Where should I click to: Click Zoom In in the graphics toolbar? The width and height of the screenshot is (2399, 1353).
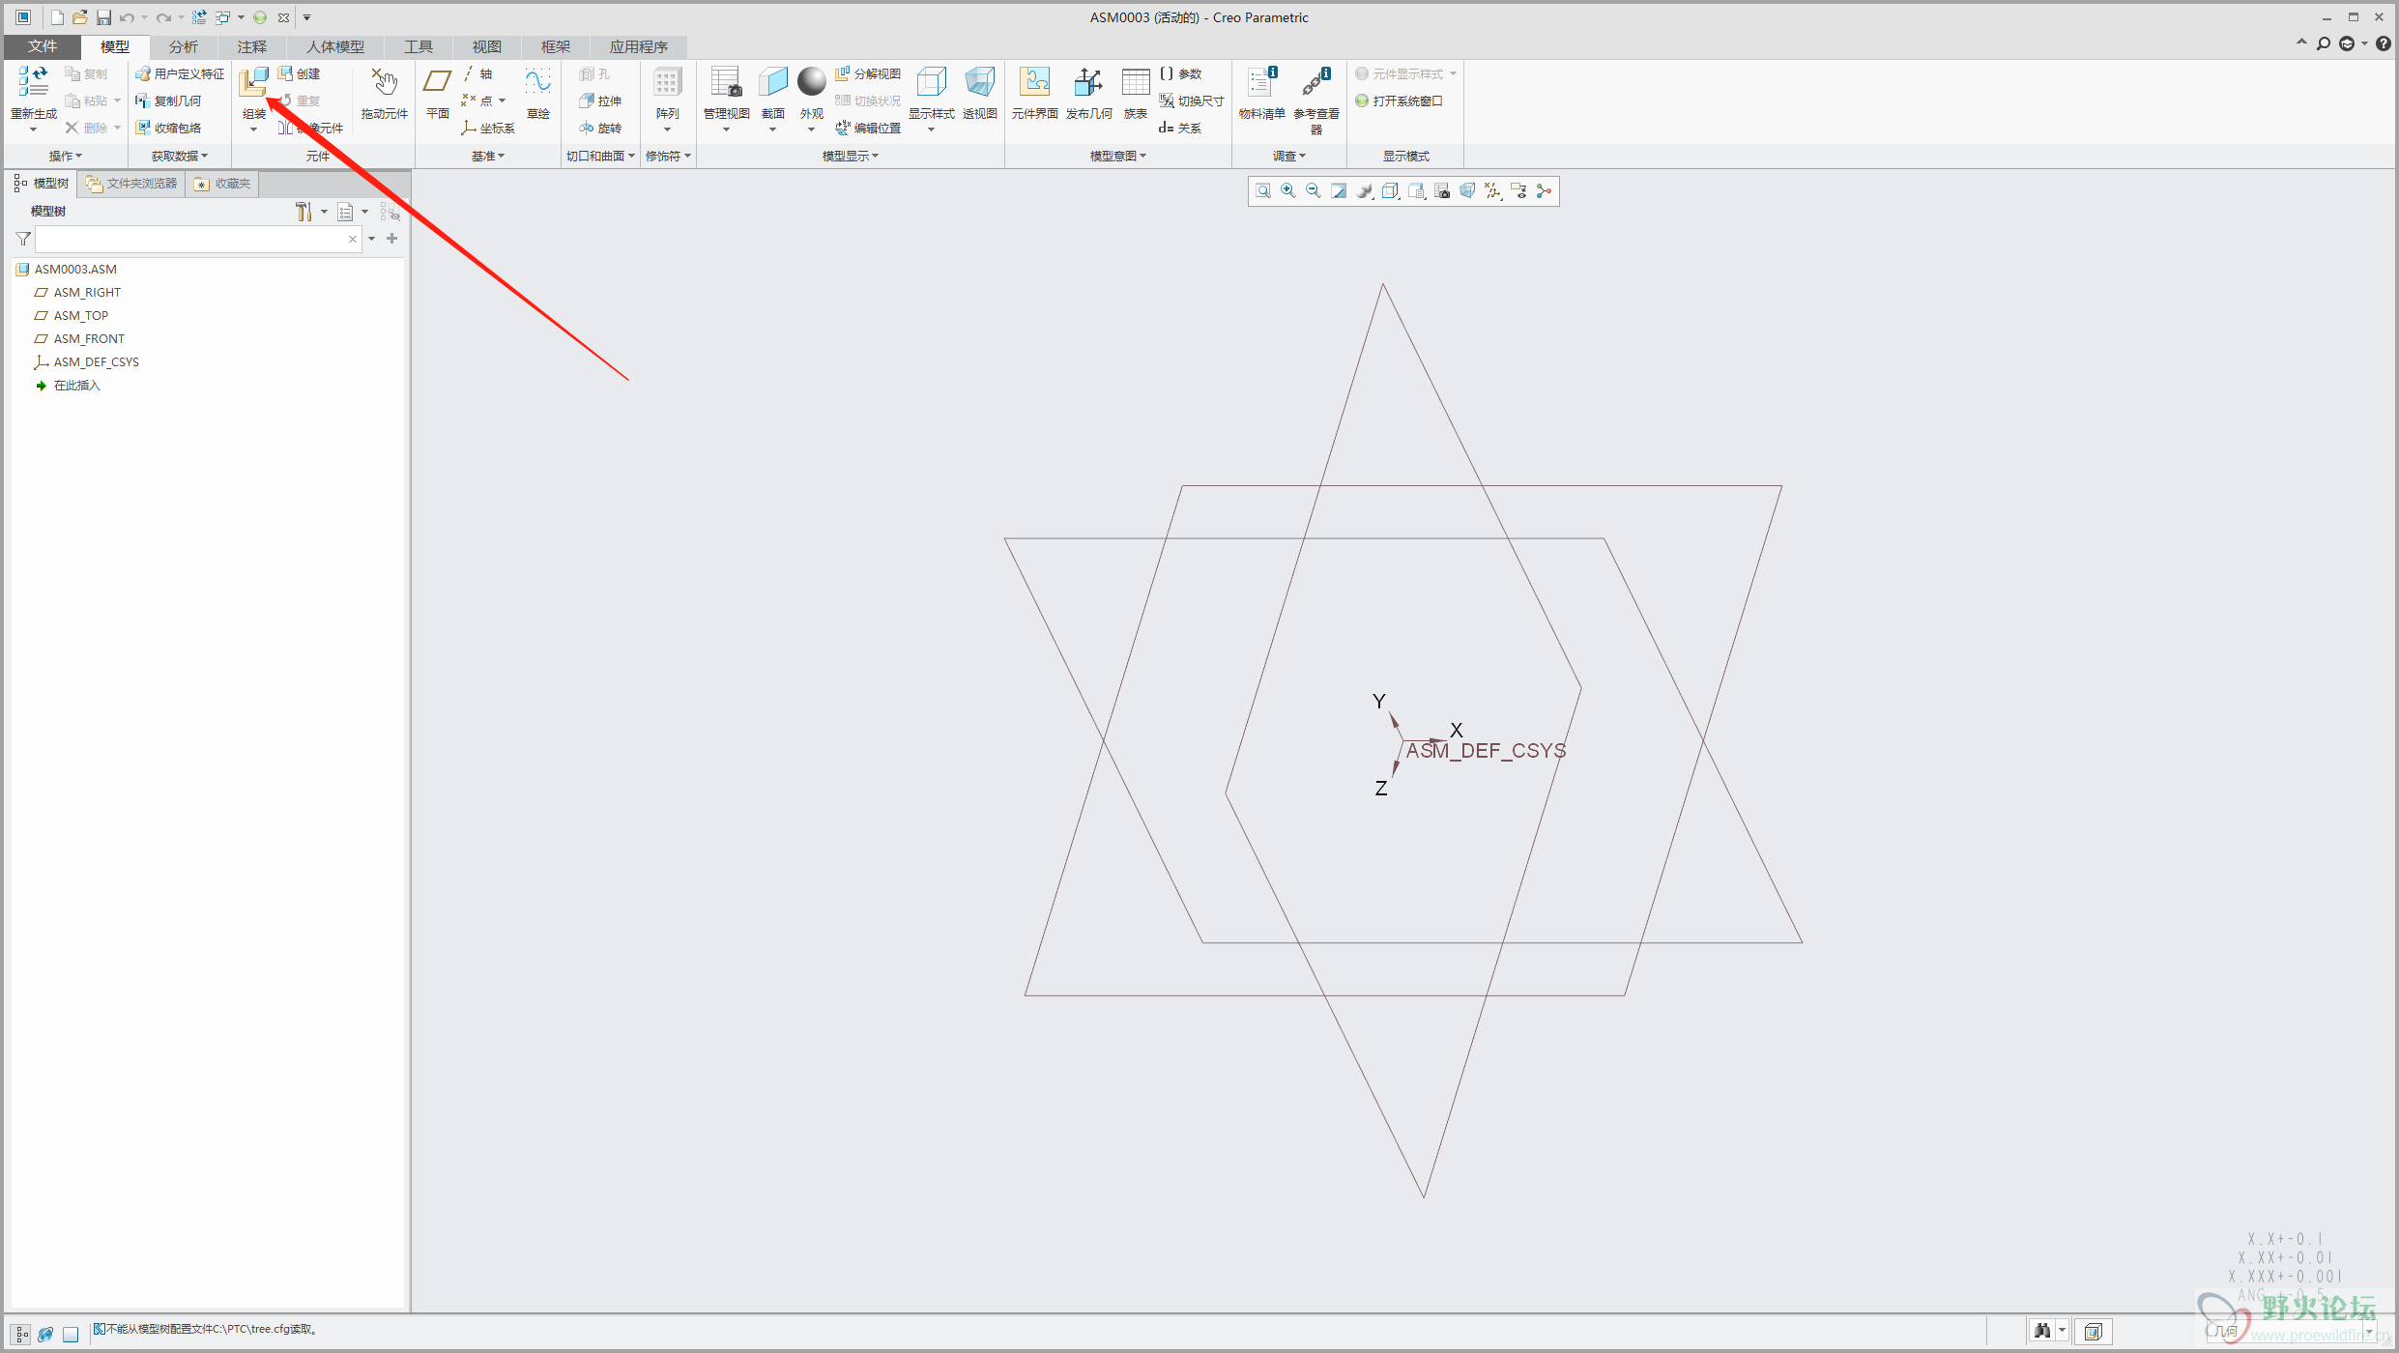(x=1288, y=191)
